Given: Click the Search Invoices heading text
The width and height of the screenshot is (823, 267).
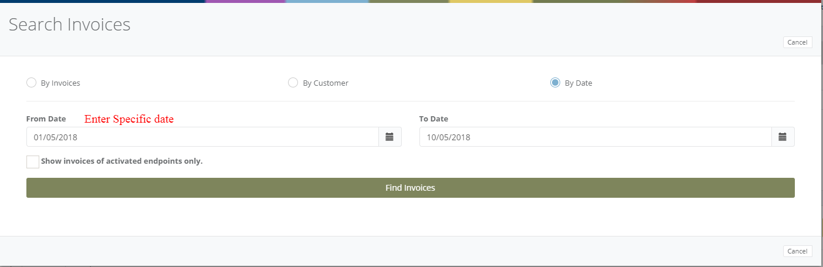Looking at the screenshot, I should click(x=70, y=25).
